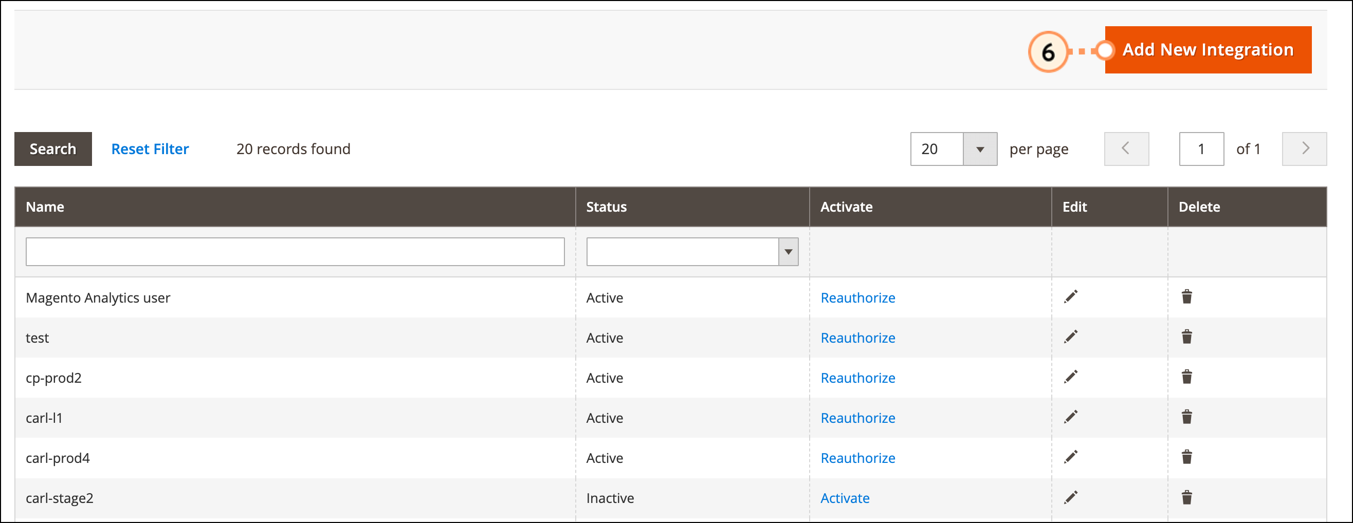1353x523 pixels.
Task: Edit the carl-stage2 integration
Action: [1070, 497]
